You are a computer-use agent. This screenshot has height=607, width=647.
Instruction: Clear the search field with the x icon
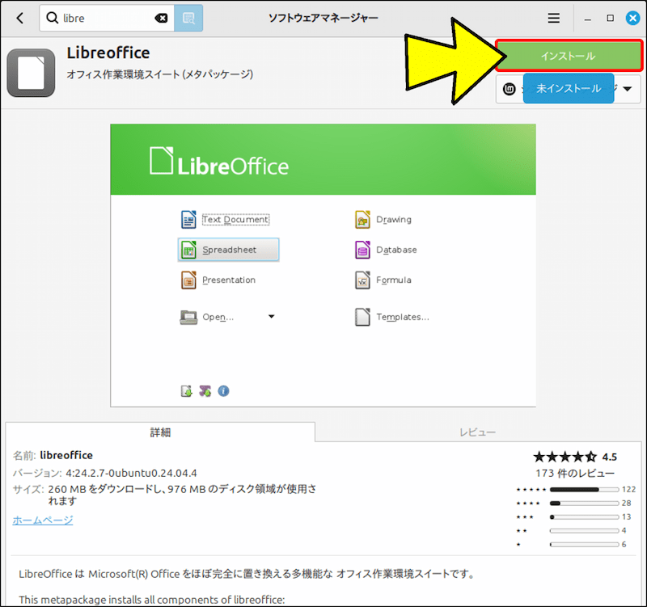pos(162,17)
